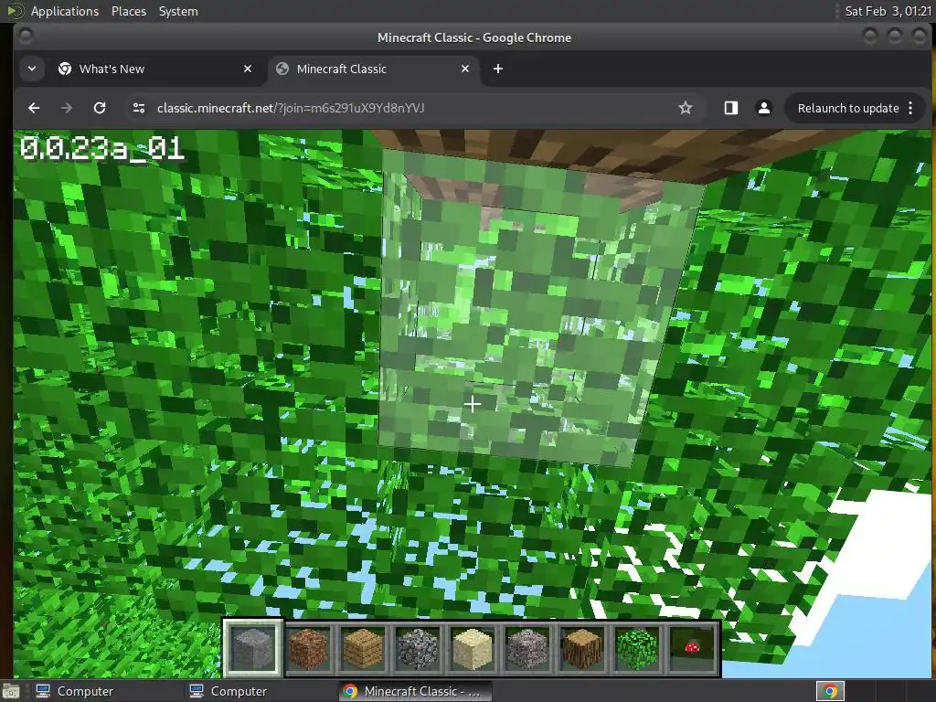Open the System menu
The width and height of the screenshot is (936, 702).
click(x=178, y=11)
